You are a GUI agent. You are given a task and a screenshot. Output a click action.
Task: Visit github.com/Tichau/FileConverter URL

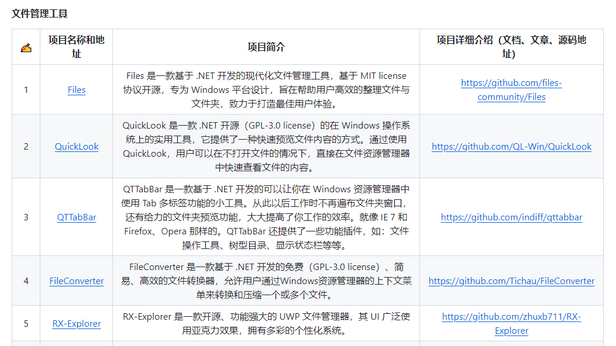(511, 281)
